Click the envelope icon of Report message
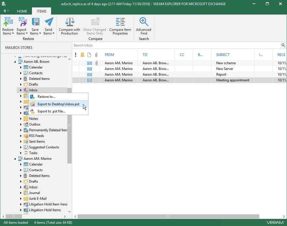Screen dimensions: 287x226 pyautogui.click(x=90, y=74)
